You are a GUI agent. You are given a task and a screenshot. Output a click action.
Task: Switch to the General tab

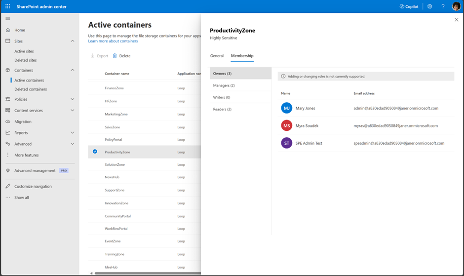tap(217, 56)
